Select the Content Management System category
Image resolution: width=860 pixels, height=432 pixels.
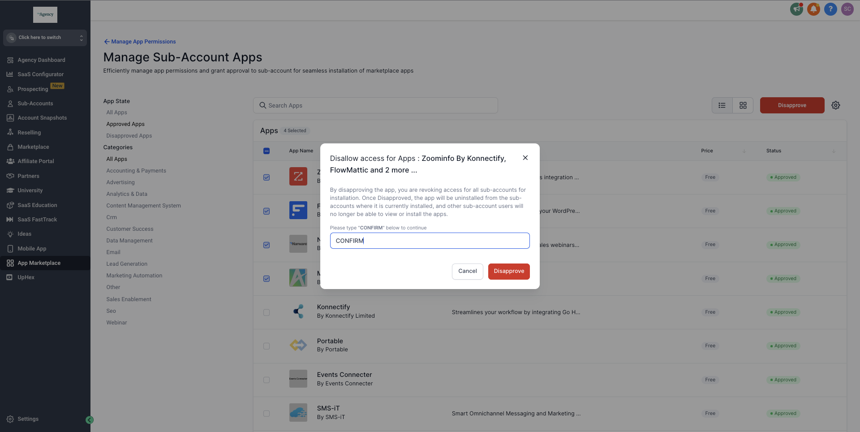pyautogui.click(x=143, y=206)
